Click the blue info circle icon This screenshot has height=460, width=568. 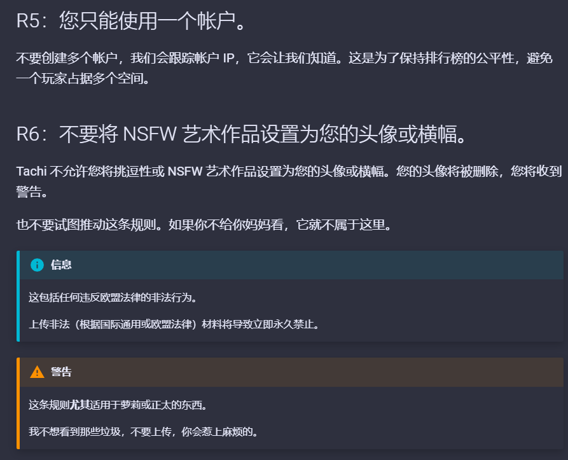click(37, 265)
